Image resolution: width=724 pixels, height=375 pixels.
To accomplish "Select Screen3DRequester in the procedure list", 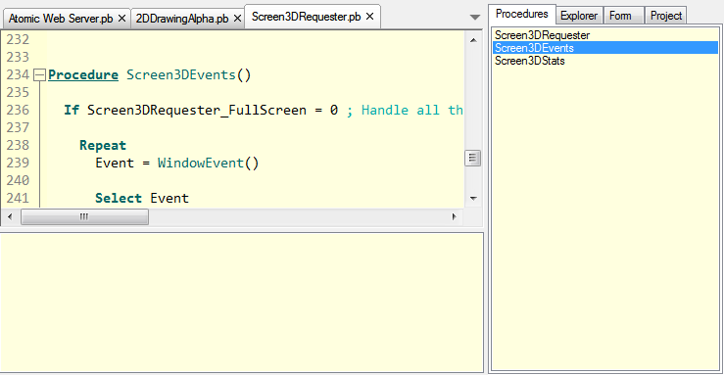I will pyautogui.click(x=542, y=35).
